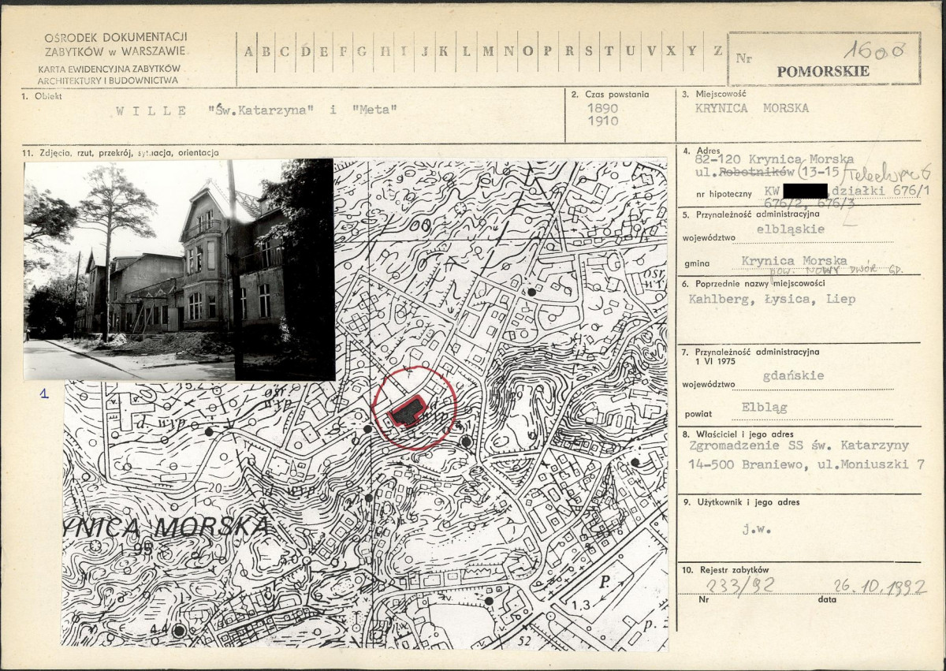Select letter K in the alphabet index strip
Screen dimensions: 946x671
tap(443, 50)
